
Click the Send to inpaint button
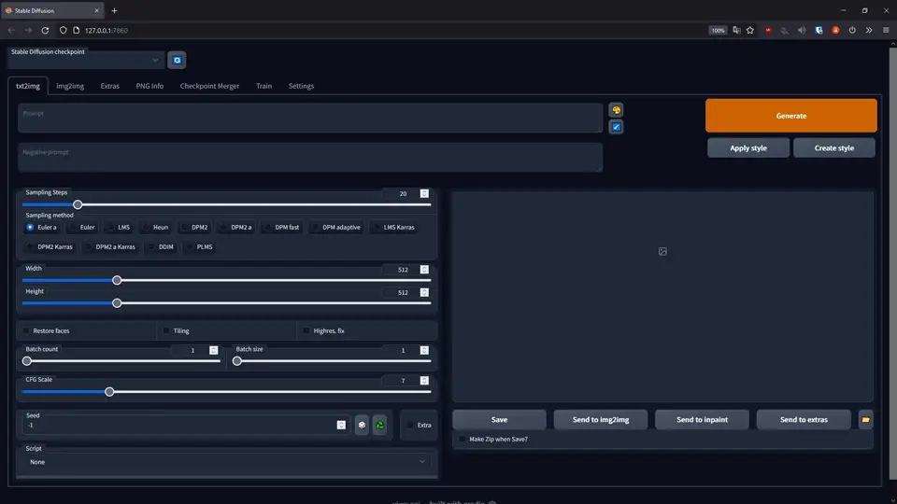coord(703,420)
